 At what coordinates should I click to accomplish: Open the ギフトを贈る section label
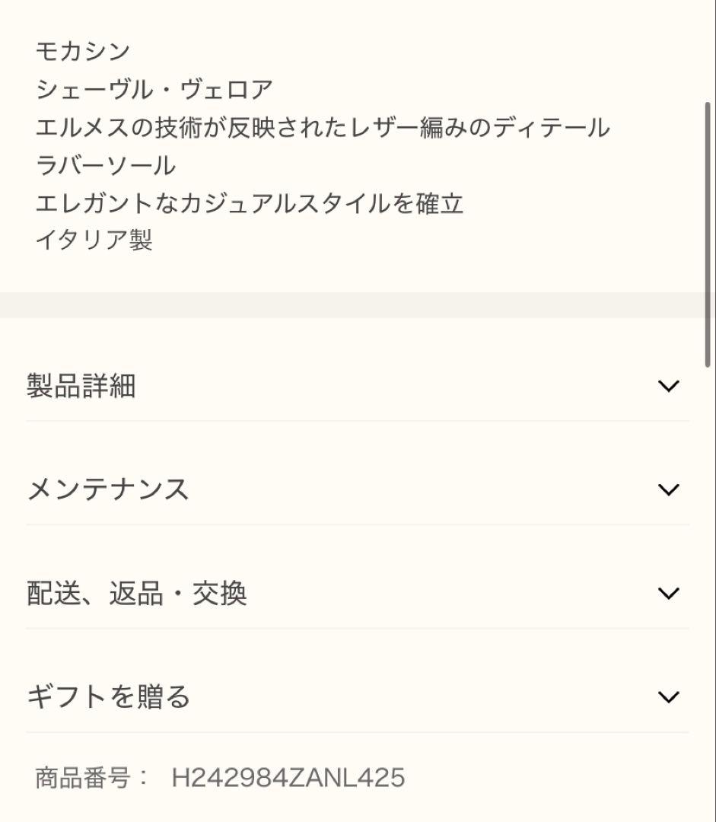coord(108,696)
